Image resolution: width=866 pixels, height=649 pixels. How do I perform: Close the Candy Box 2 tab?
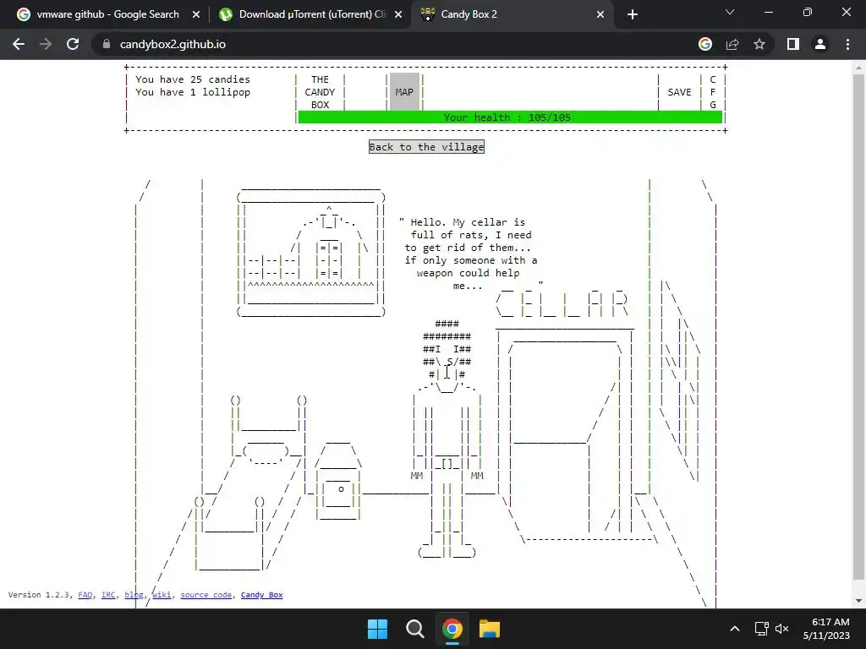coord(600,14)
